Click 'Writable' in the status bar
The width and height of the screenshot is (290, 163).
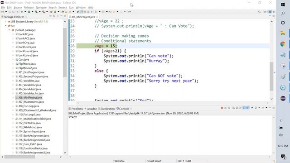119,161
